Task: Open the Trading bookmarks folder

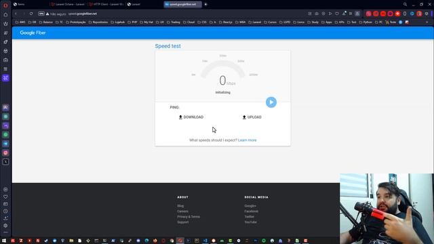Action: (174, 22)
